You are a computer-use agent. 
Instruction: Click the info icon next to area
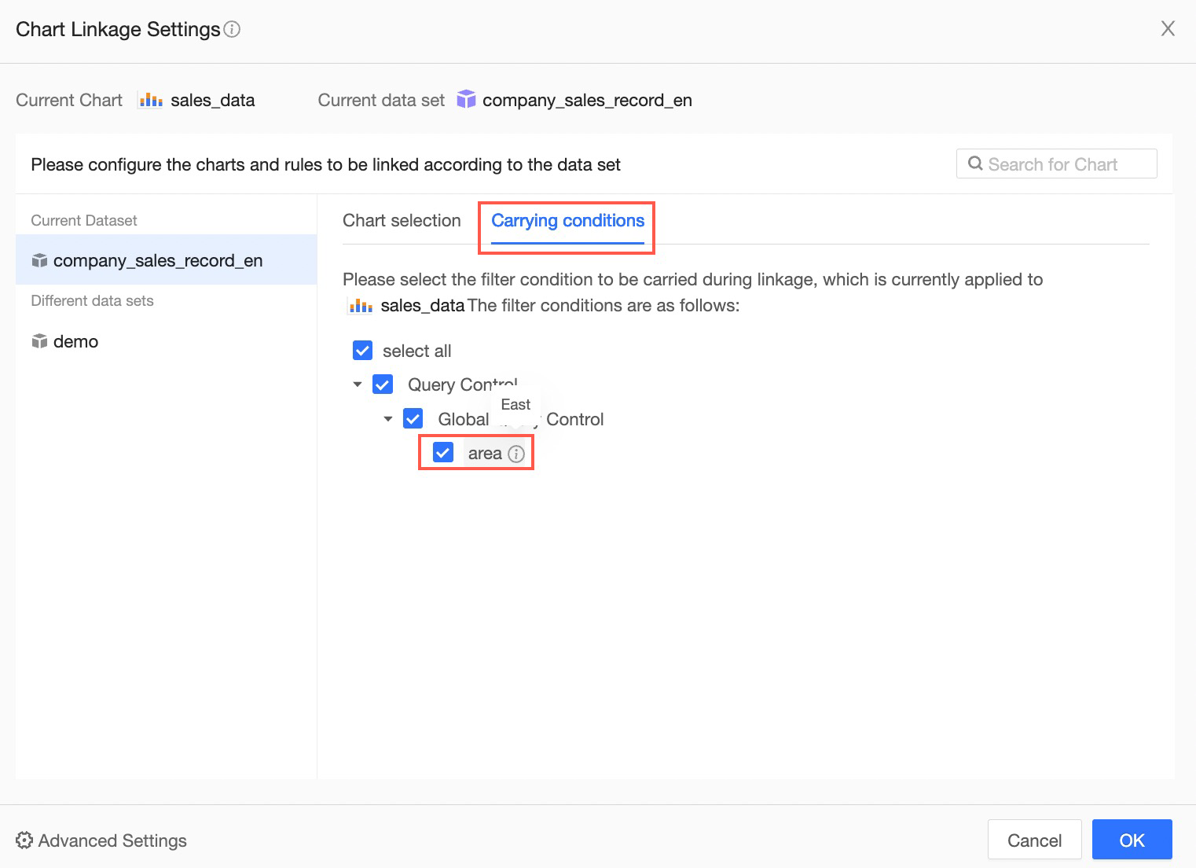tap(516, 454)
